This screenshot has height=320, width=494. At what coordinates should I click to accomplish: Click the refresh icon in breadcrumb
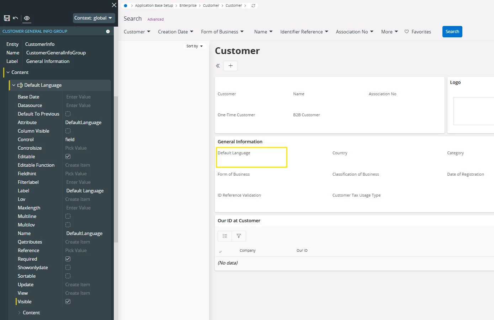[253, 6]
